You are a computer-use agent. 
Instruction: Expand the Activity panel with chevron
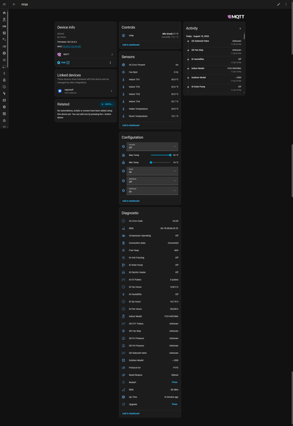[240, 29]
